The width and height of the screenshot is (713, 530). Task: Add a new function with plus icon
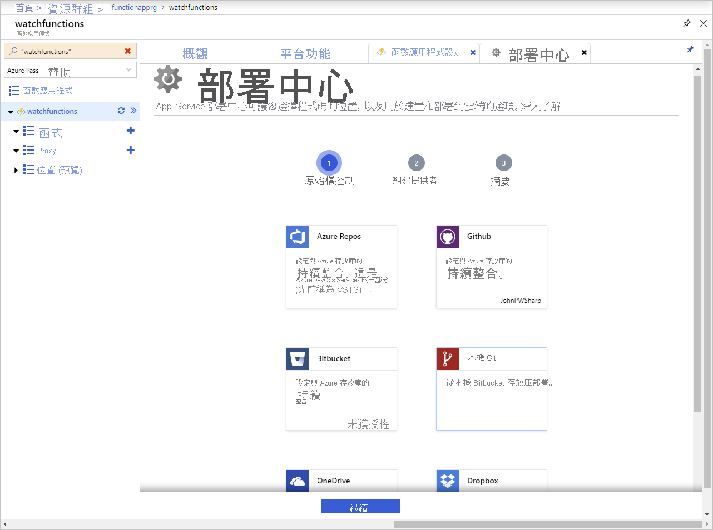[131, 131]
